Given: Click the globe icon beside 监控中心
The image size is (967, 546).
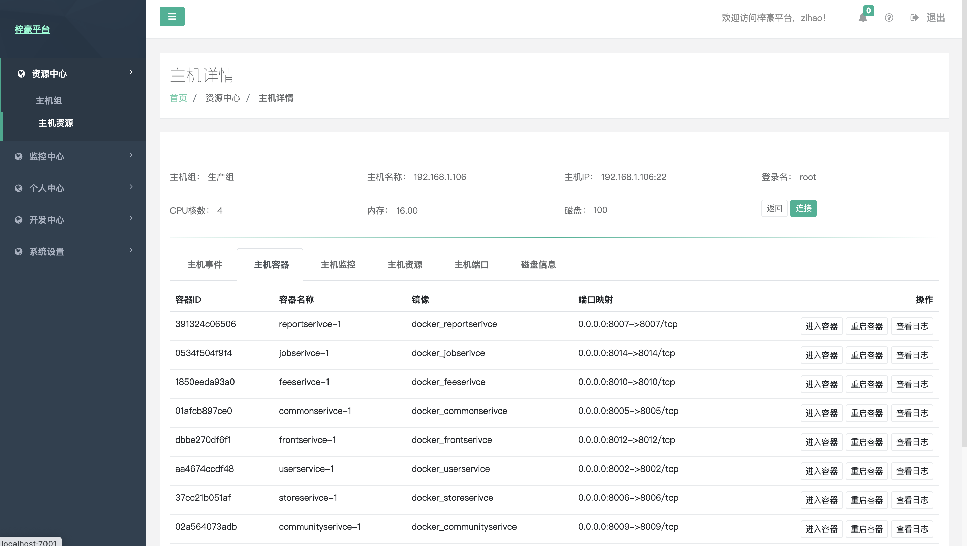Looking at the screenshot, I should pos(19,157).
